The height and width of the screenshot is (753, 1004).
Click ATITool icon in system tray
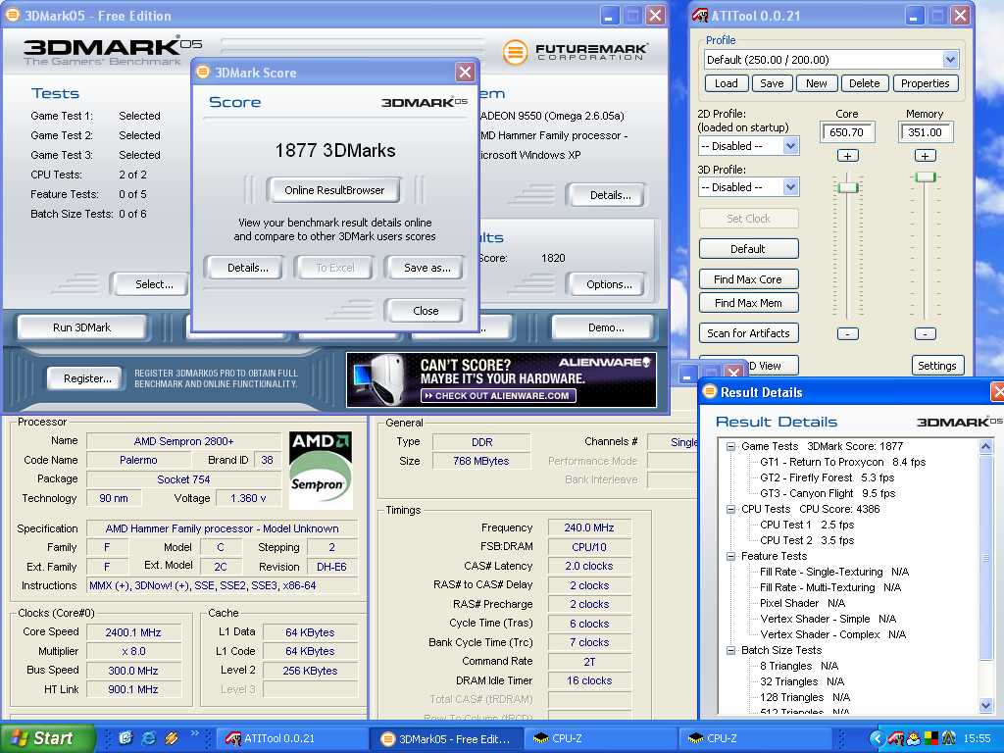click(x=895, y=738)
